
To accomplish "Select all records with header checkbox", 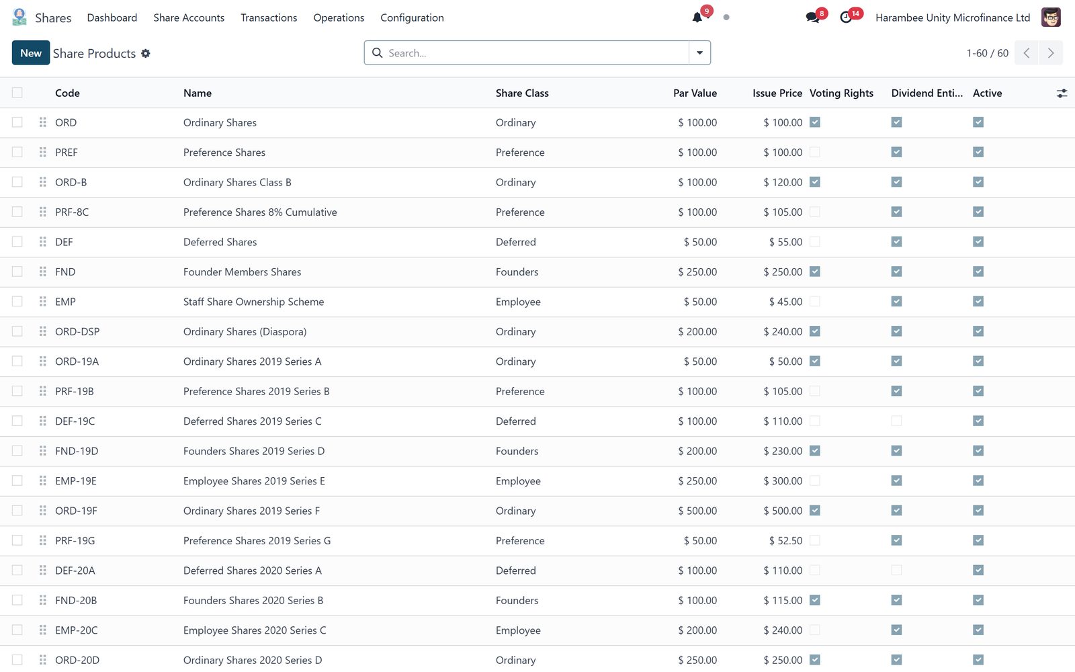I will [x=17, y=93].
